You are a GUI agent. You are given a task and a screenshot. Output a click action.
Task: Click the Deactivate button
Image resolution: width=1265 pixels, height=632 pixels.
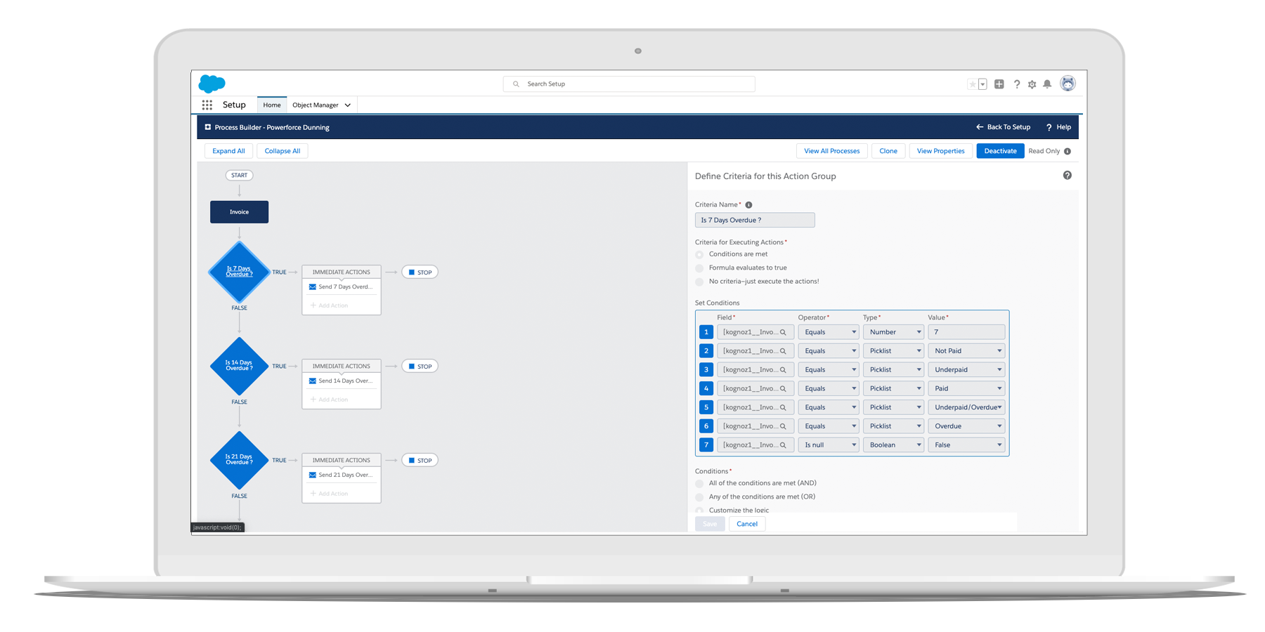click(x=1000, y=151)
